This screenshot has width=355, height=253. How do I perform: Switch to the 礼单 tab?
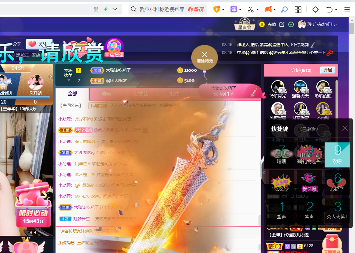[175, 94]
